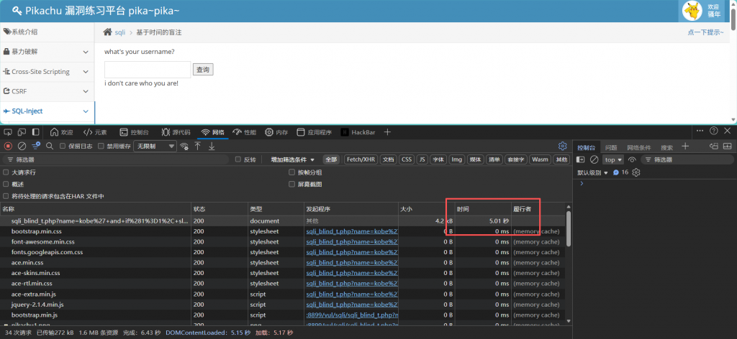737x339 pixels.
Task: Clear the network log
Action: (22, 146)
